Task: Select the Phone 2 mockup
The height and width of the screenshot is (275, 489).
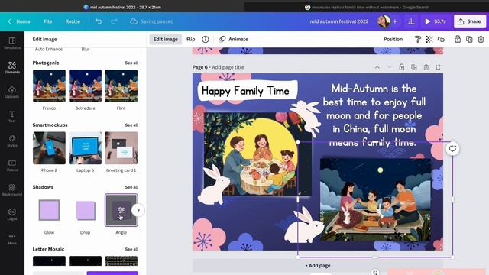Action: click(49, 147)
